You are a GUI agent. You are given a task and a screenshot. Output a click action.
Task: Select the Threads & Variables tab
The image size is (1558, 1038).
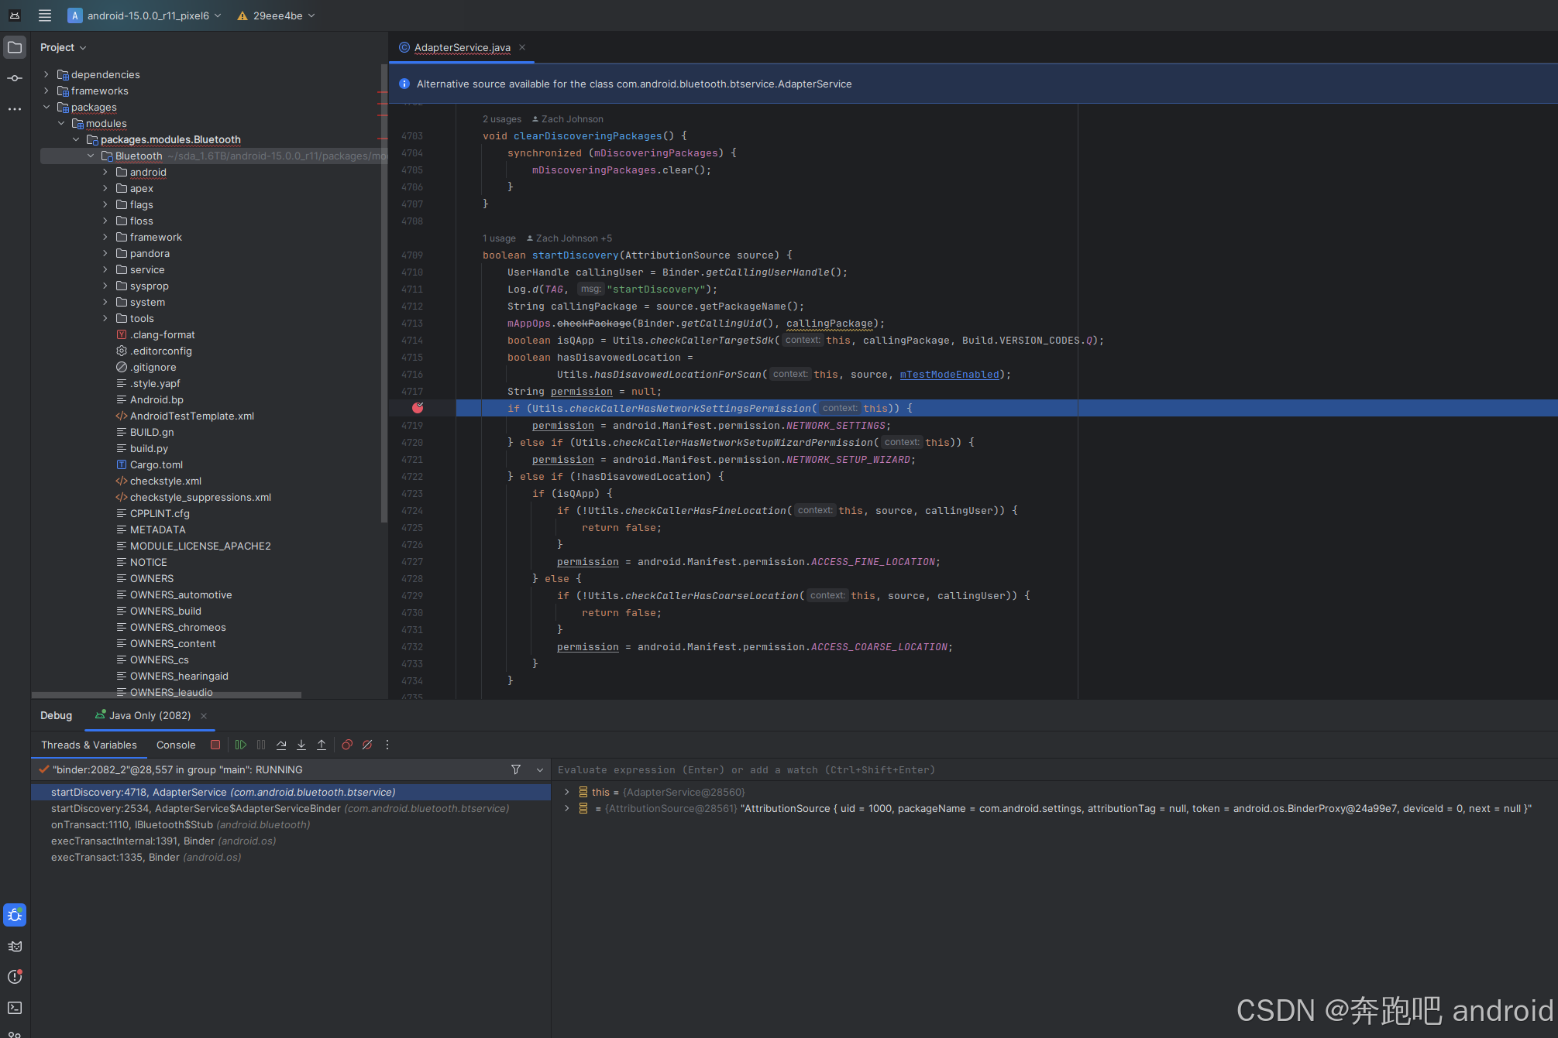click(x=88, y=745)
